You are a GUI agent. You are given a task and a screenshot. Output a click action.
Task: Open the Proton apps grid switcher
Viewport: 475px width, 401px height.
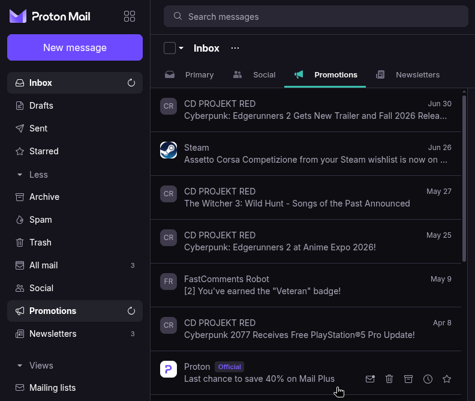point(130,16)
